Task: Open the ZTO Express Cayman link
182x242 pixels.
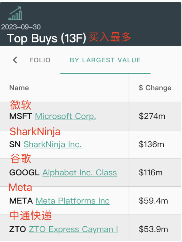Action: click(x=73, y=229)
